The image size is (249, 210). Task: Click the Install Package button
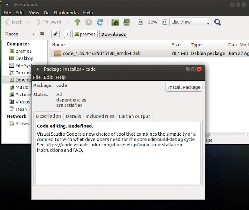184,87
